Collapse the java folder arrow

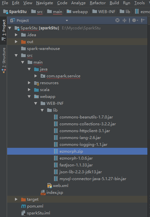pos(29,69)
